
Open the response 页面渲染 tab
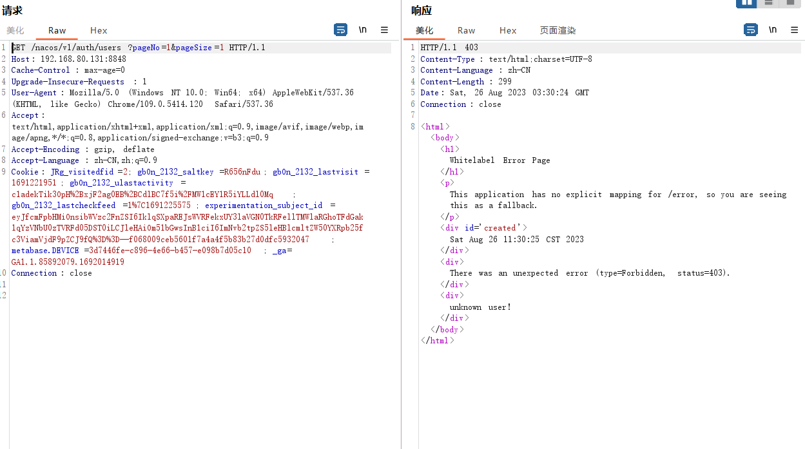tap(558, 30)
